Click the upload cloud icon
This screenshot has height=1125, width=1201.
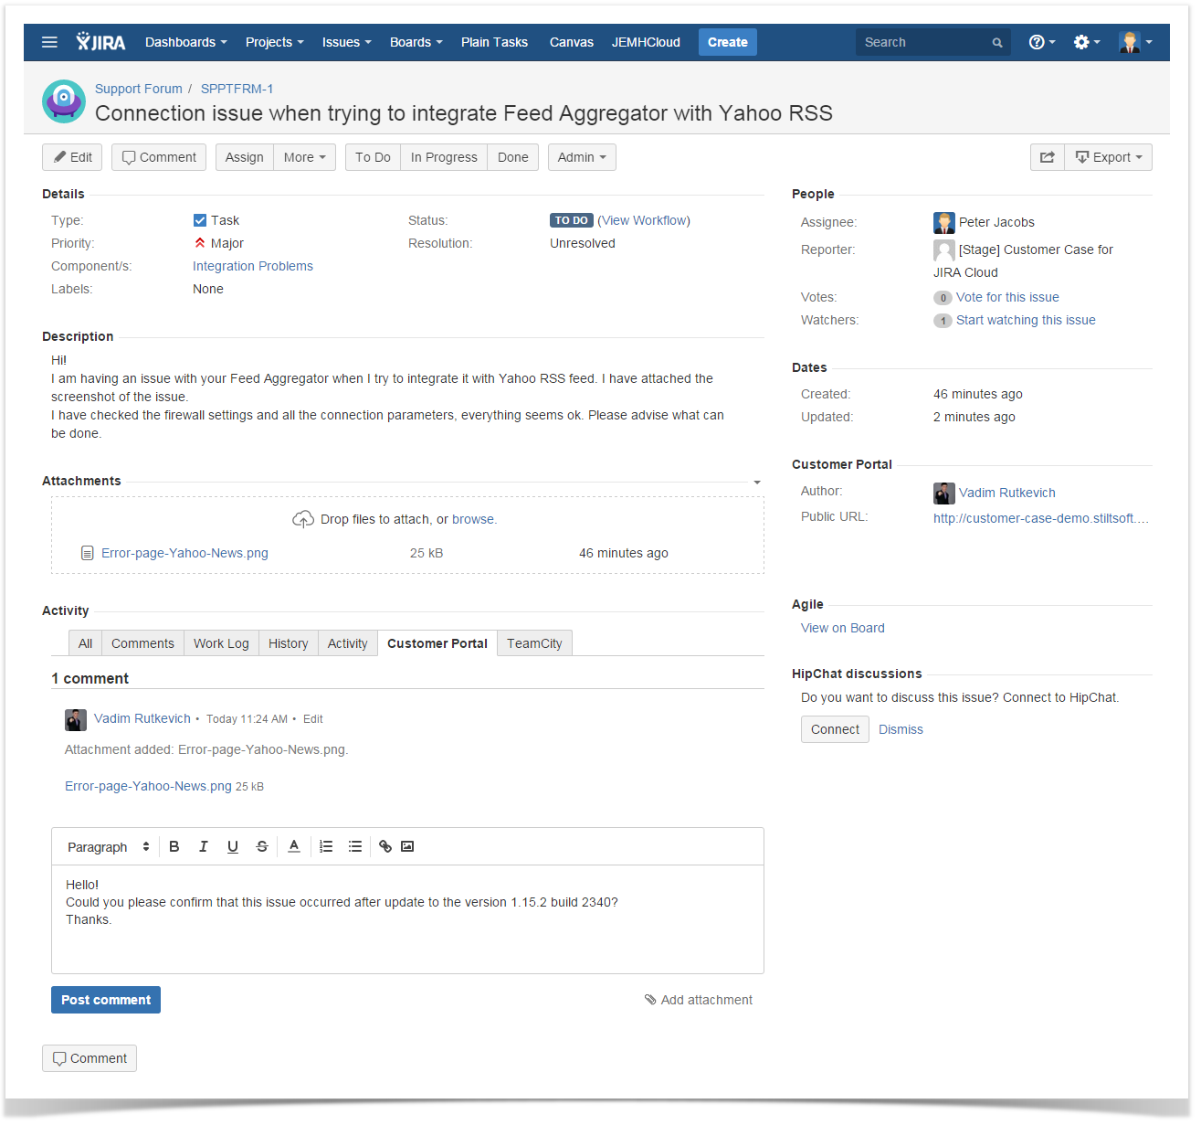click(303, 519)
